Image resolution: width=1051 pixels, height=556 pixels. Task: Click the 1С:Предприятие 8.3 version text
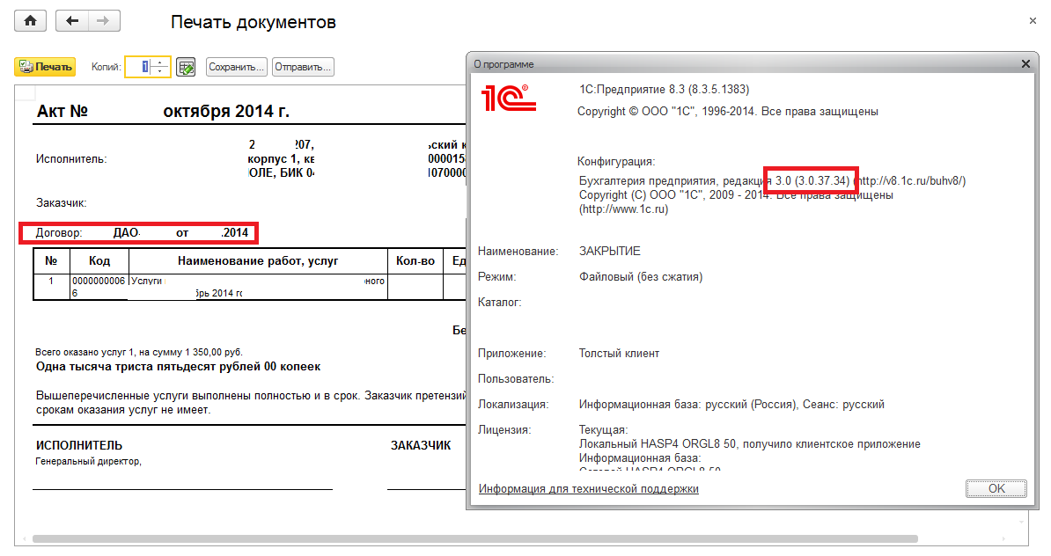665,89
